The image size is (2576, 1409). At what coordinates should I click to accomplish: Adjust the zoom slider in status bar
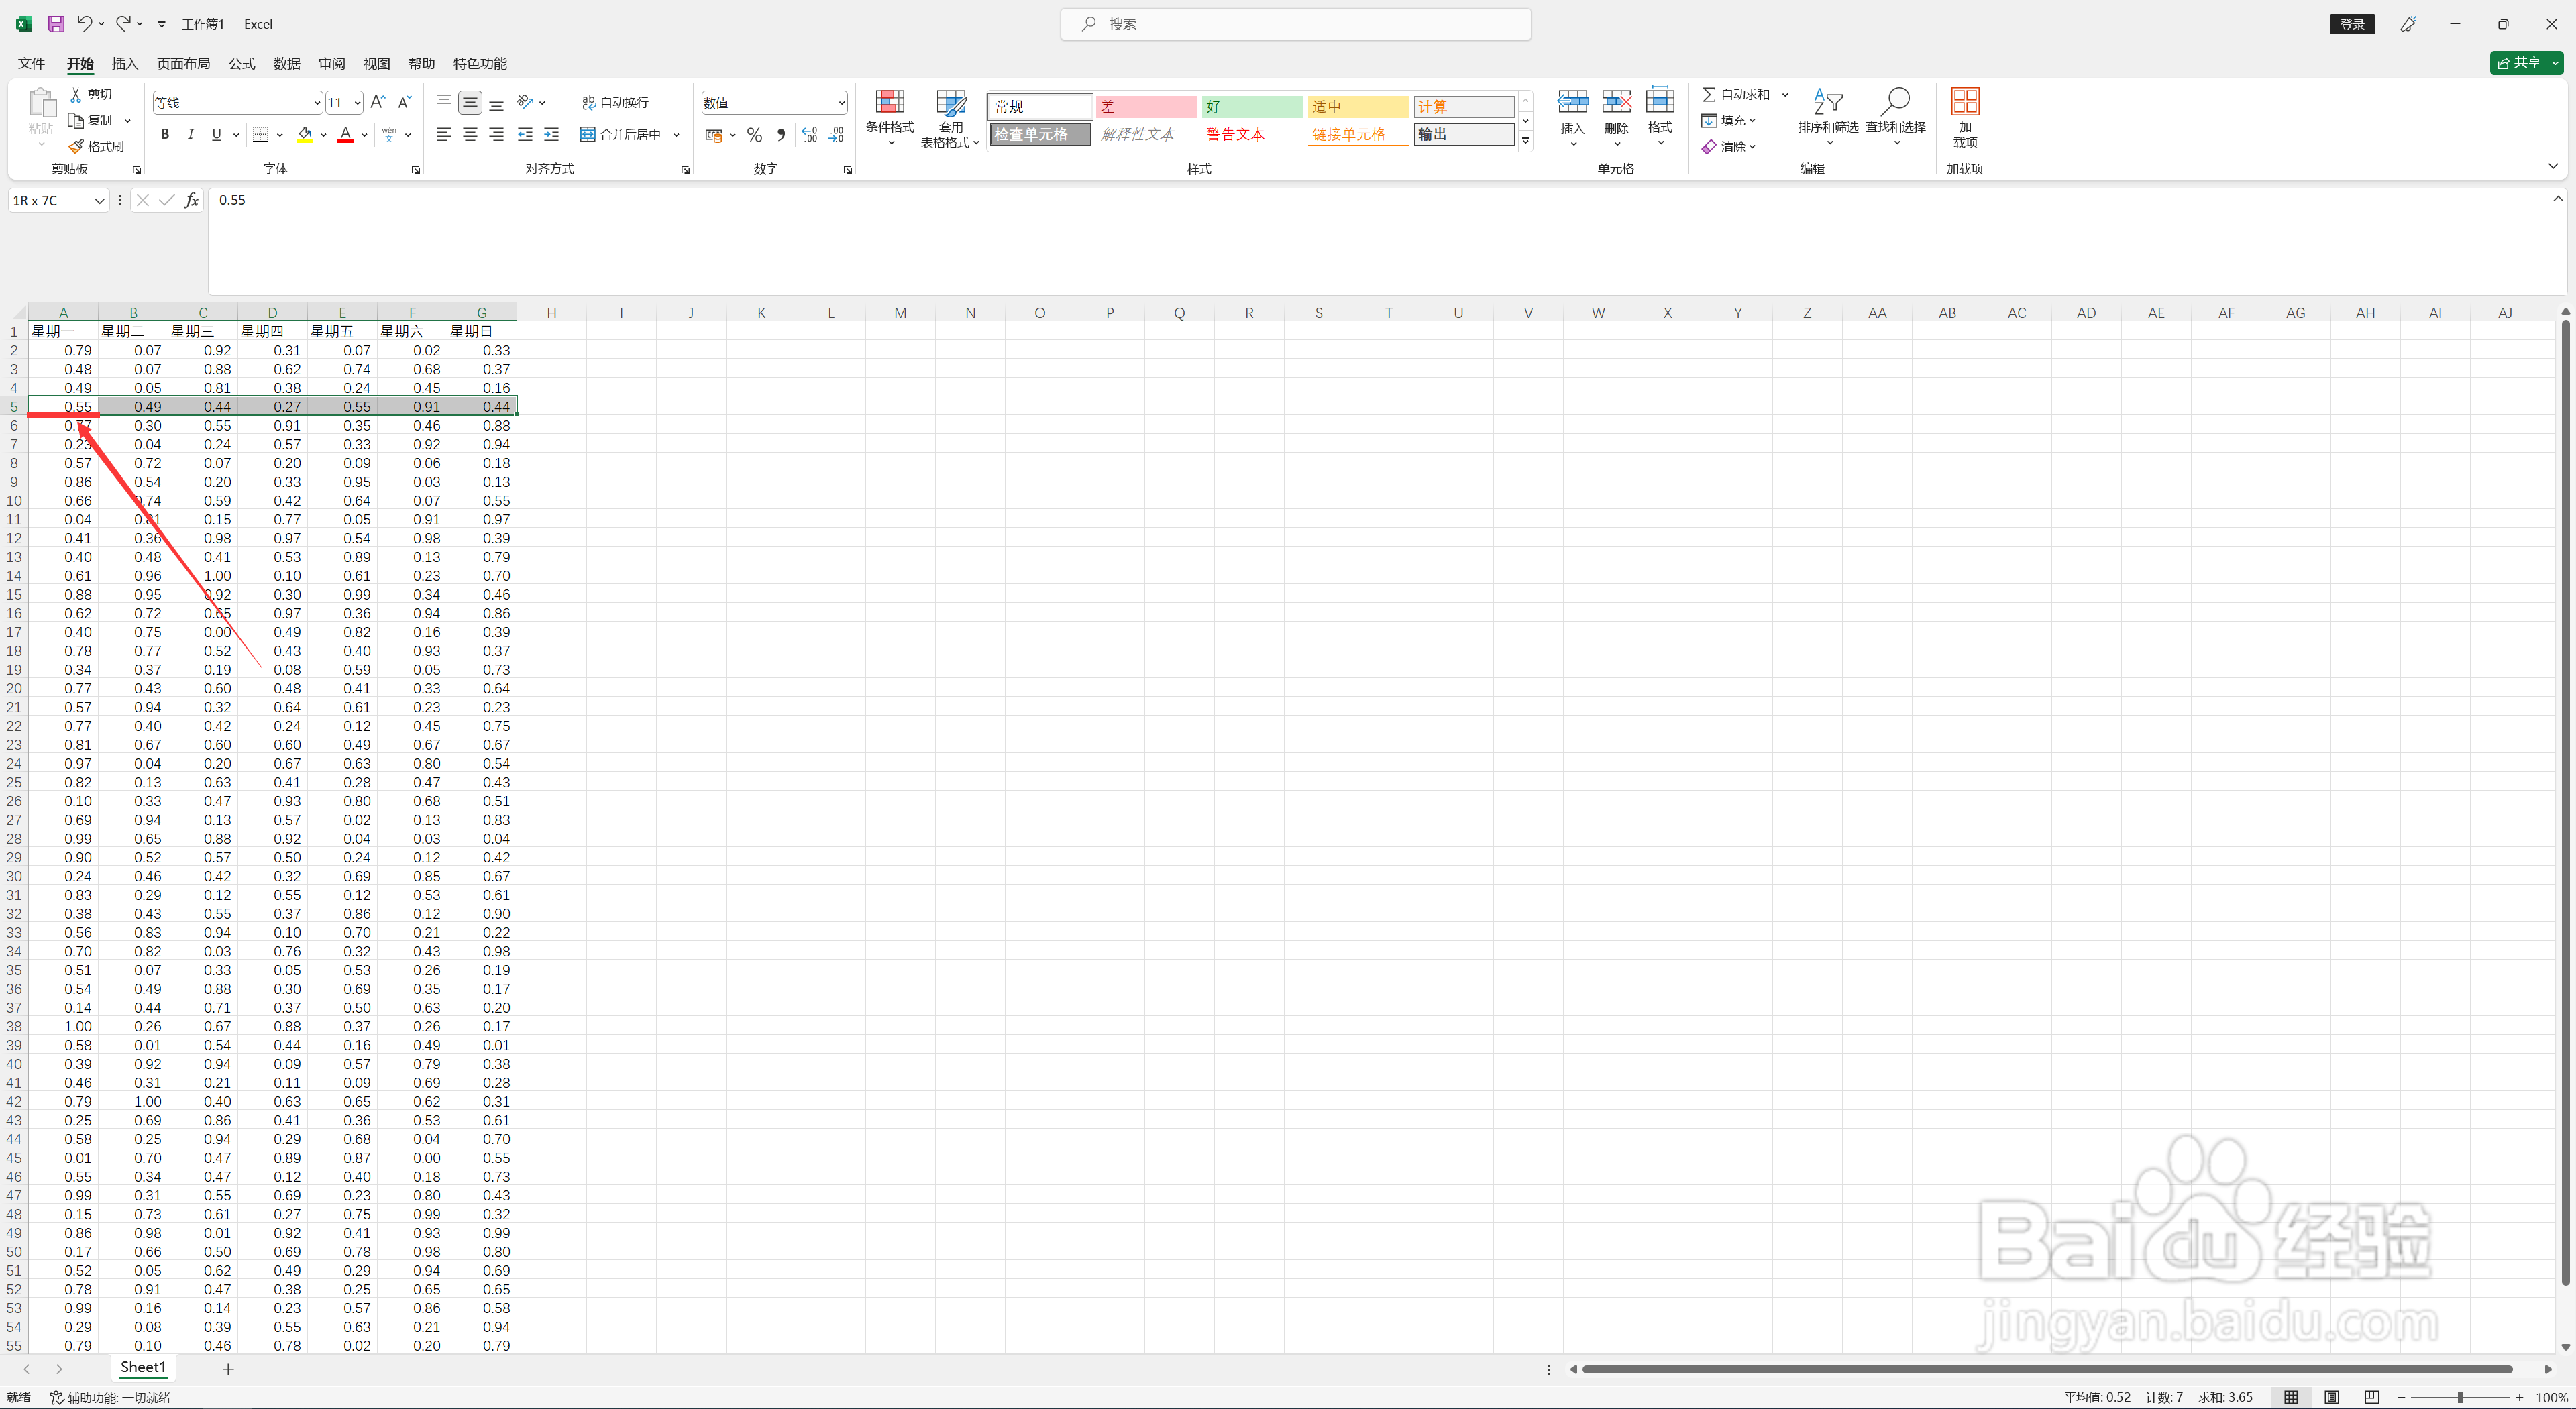click(2460, 1397)
